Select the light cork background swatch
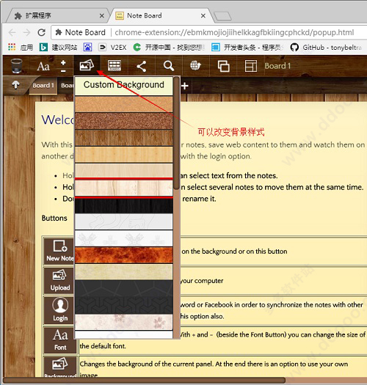Screen dimensions: 367x385 (x=123, y=104)
